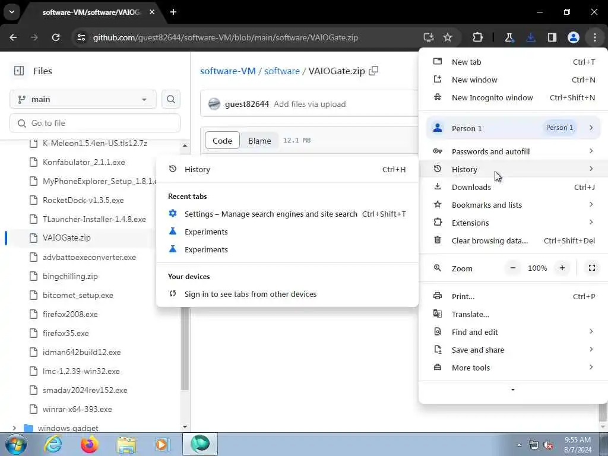
Task: Close the Chrome three-dot menu button
Action: point(595,37)
